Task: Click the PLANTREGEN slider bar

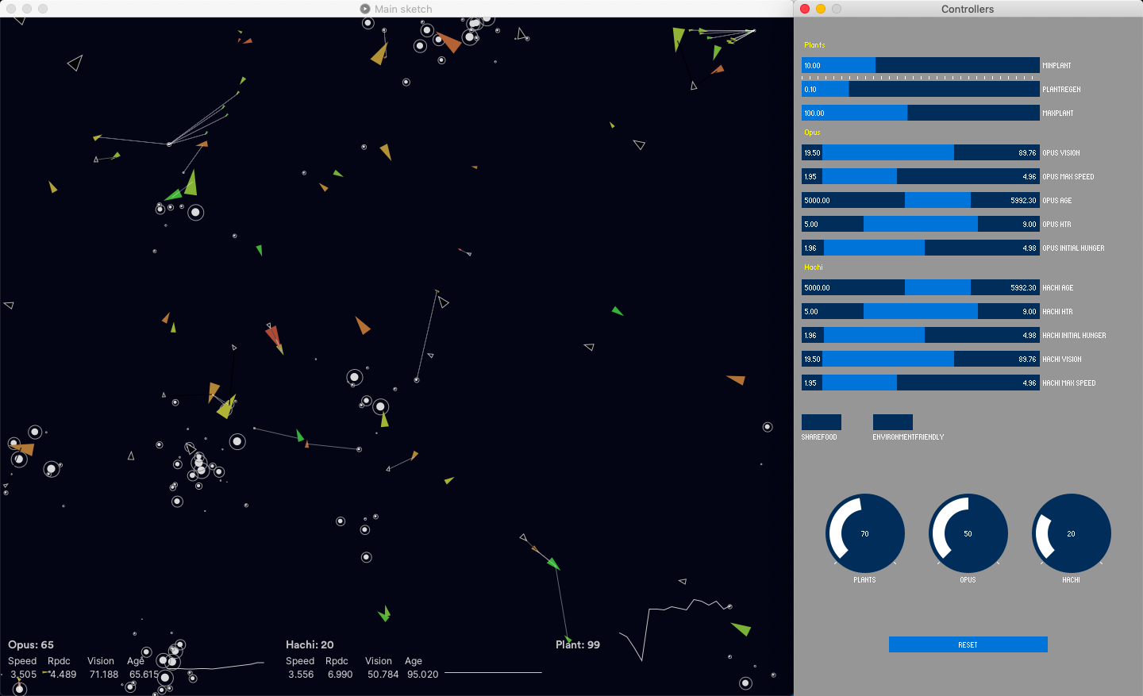Action: click(920, 89)
